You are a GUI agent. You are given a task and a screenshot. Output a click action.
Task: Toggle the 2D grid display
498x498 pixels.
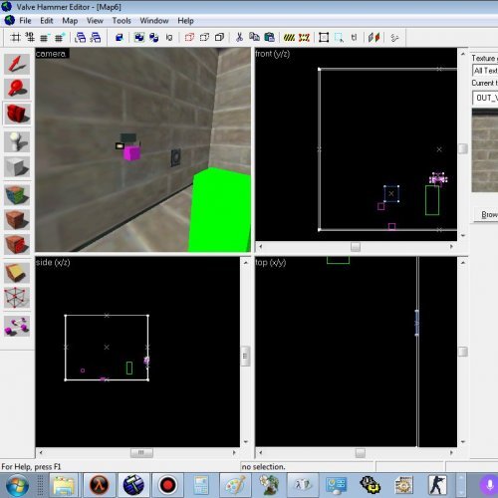coord(15,38)
